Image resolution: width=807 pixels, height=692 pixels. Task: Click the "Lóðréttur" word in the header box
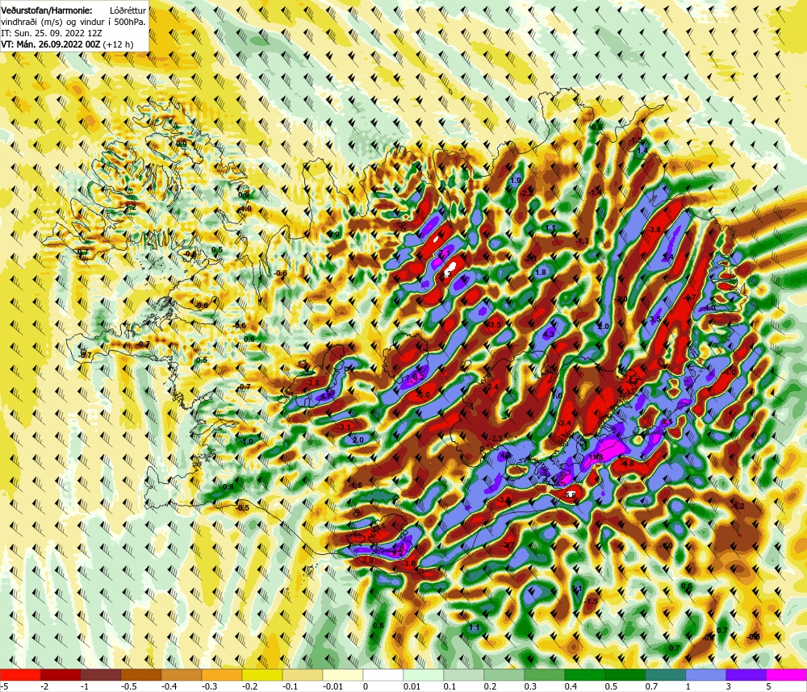pyautogui.click(x=128, y=10)
